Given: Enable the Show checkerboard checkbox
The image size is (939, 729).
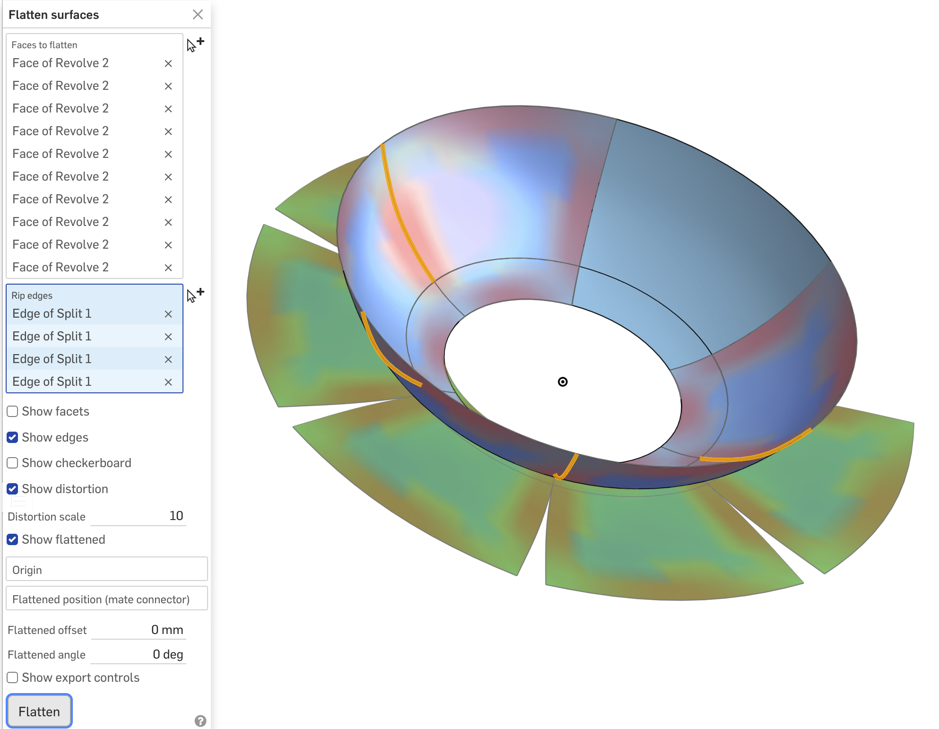Looking at the screenshot, I should [13, 463].
